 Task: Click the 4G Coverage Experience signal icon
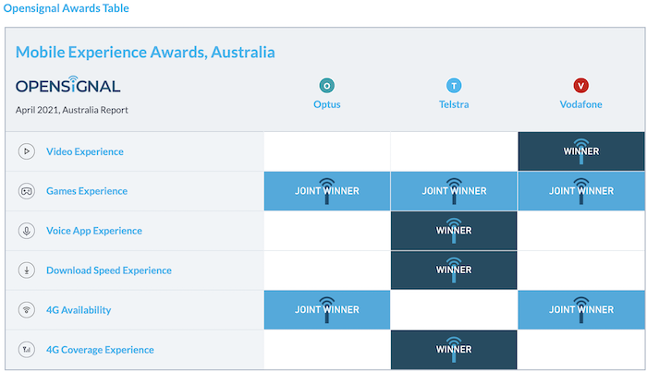pos(28,350)
